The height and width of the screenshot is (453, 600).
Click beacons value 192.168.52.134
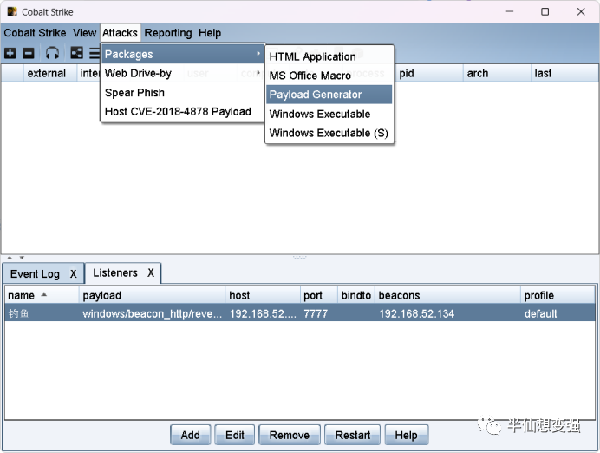tap(417, 313)
